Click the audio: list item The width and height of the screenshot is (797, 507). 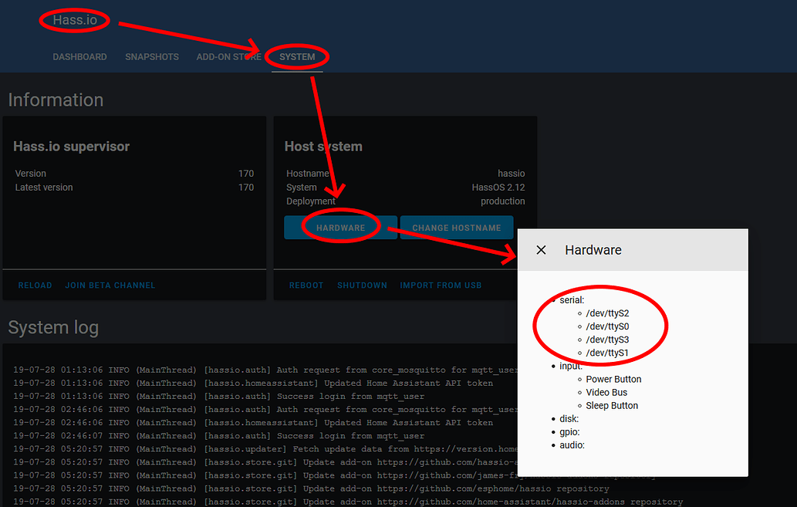572,445
